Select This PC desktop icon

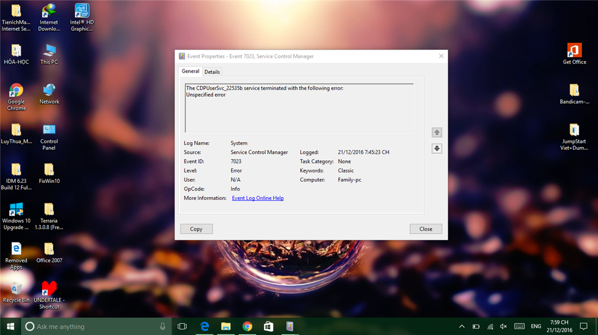coord(49,54)
